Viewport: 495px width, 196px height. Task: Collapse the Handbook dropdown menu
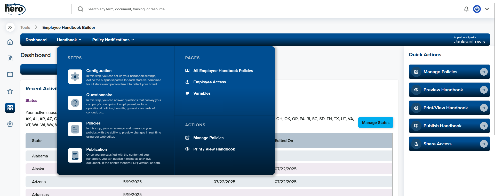click(69, 40)
